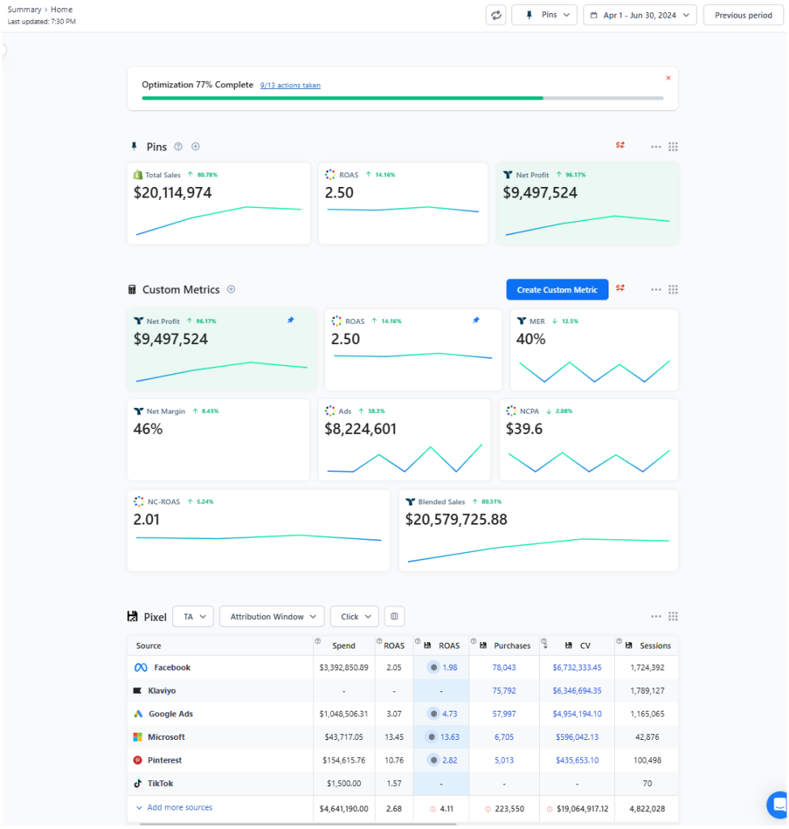This screenshot has width=789, height=829.
Task: Click the help icon next to Pins
Action: coord(179,147)
